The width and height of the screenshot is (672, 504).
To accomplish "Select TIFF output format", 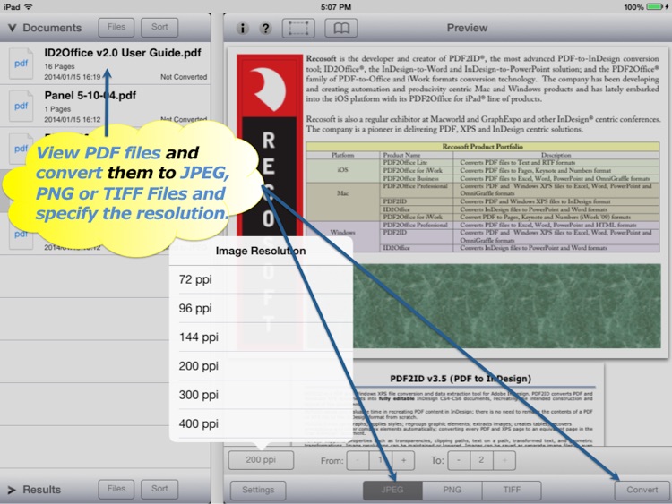I will click(512, 490).
